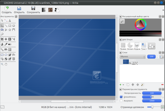Pick the Color Picker eyedropper tool
This screenshot has width=165, height=111.
[6, 44]
